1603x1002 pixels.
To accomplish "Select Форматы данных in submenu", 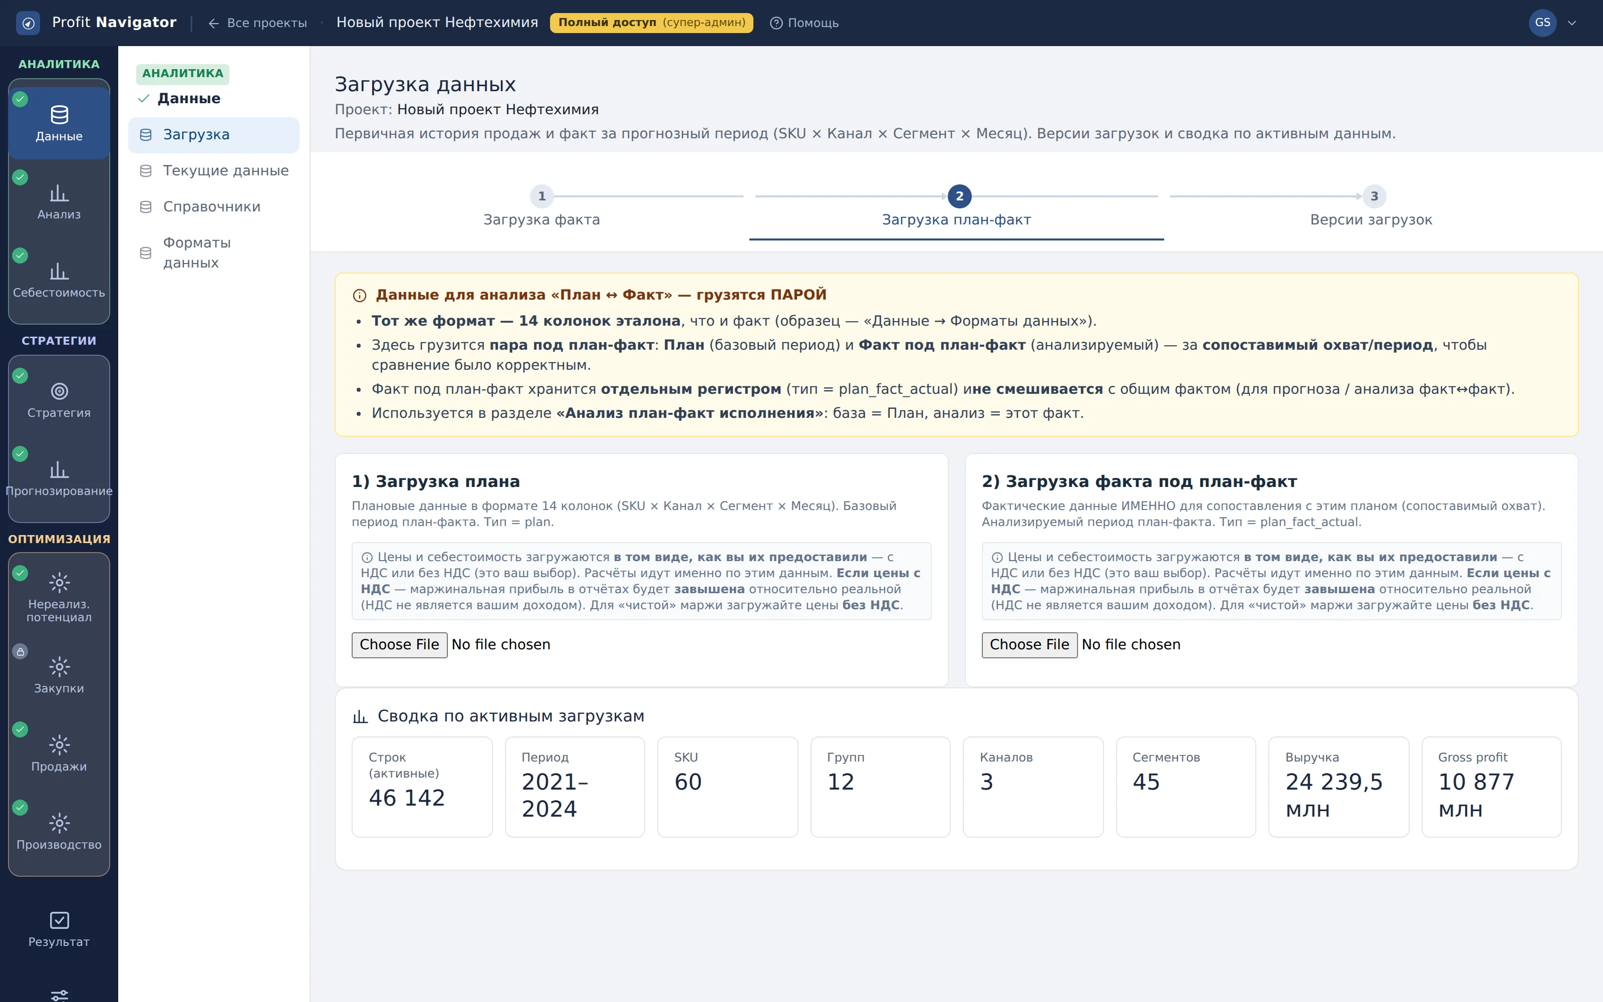I will click(x=213, y=253).
